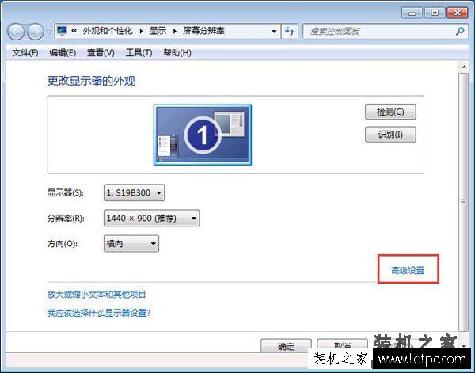Select 屏幕分辨率 in the breadcrumb
475x373 pixels.
tap(203, 31)
